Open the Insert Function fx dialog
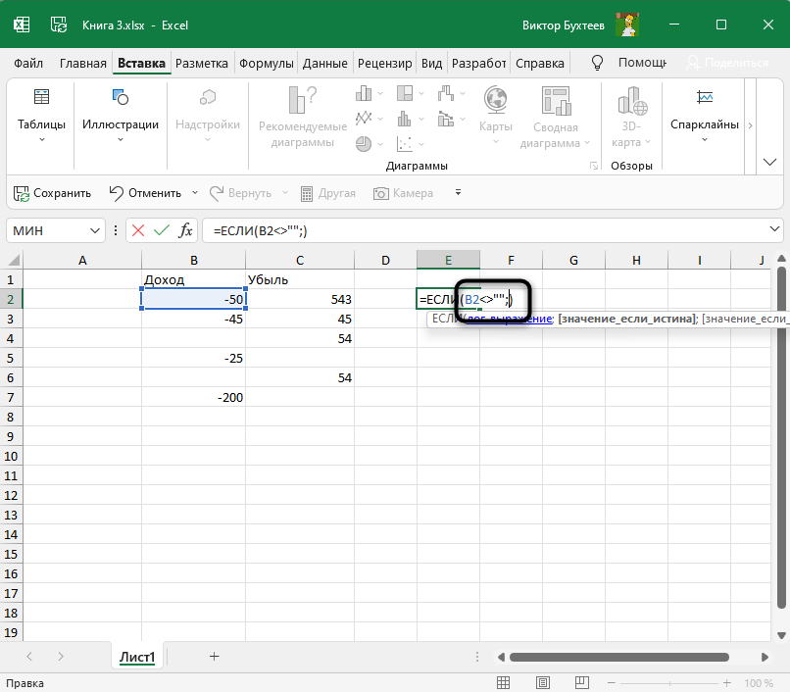The height and width of the screenshot is (692, 790). (183, 230)
